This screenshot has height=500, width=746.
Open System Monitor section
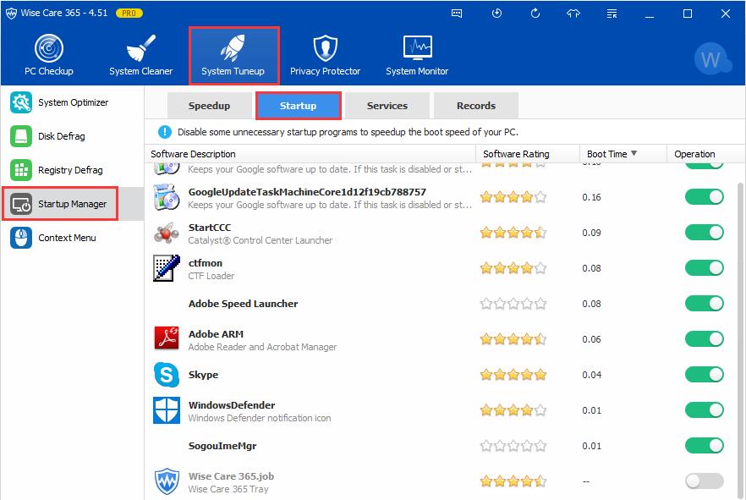click(x=417, y=55)
